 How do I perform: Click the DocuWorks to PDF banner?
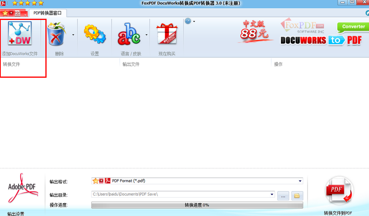click(321, 40)
